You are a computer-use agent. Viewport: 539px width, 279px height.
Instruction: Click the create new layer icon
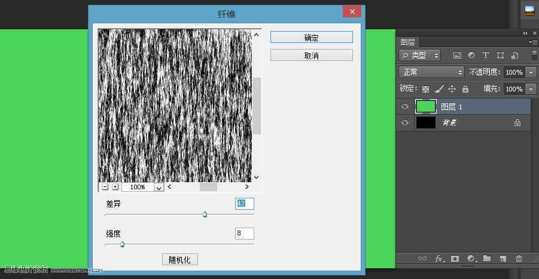pos(503,259)
